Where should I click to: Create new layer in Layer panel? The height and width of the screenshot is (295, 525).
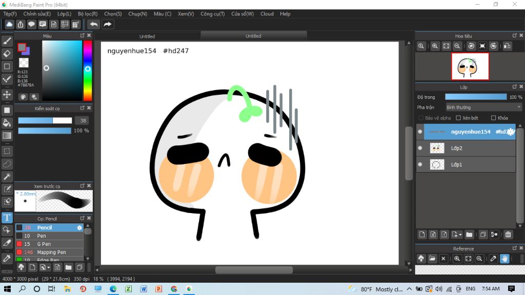pyautogui.click(x=422, y=235)
